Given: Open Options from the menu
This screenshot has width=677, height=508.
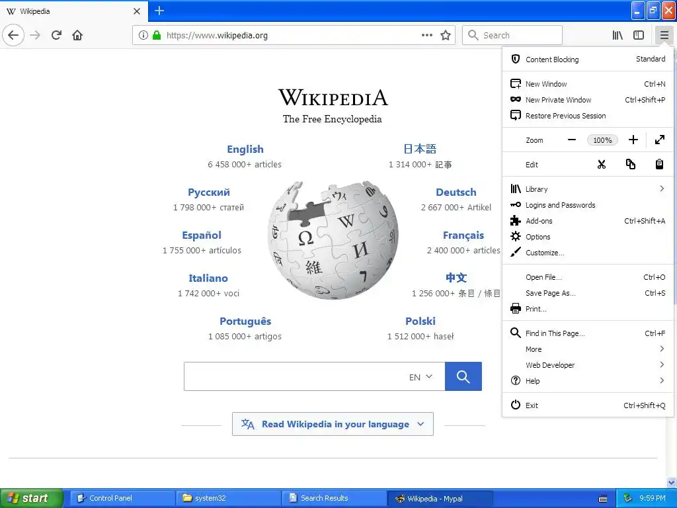Looking at the screenshot, I should click(x=588, y=237).
